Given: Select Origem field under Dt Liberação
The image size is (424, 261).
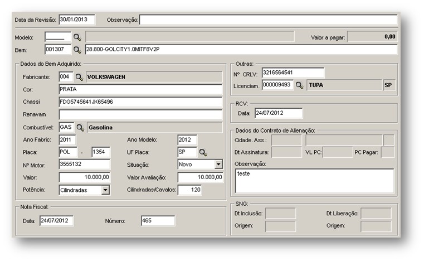Looking at the screenshot, I should [x=376, y=226].
